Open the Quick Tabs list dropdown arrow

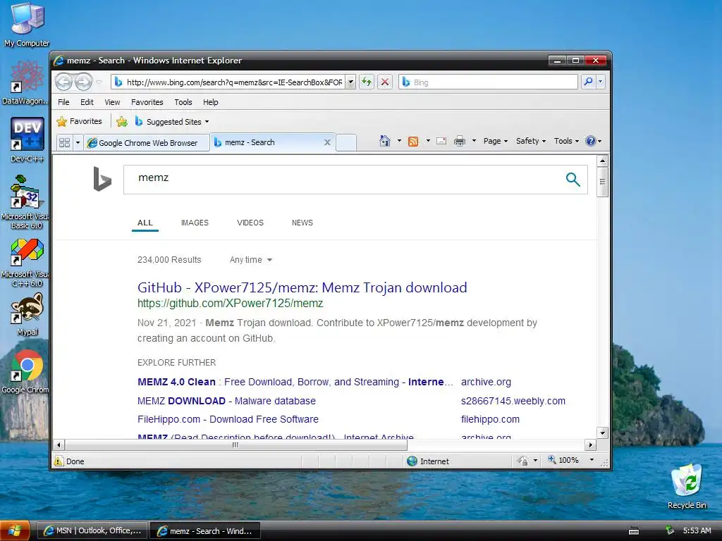(78, 142)
